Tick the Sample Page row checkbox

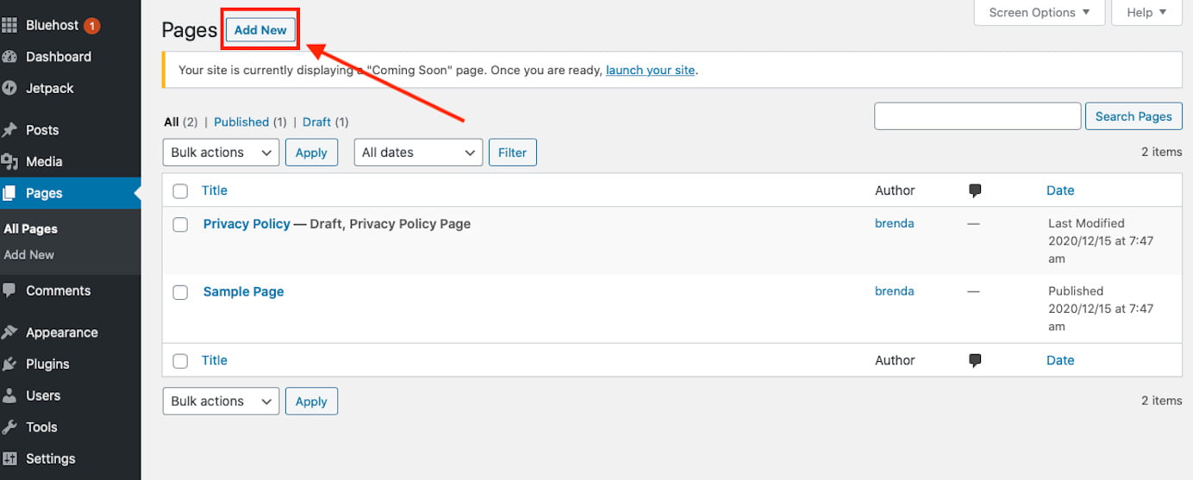click(180, 292)
